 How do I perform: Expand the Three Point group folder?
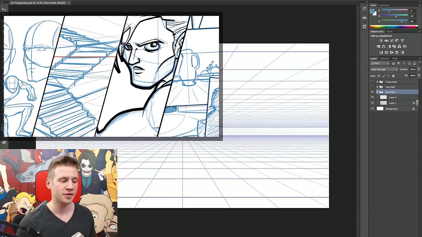pos(377,82)
